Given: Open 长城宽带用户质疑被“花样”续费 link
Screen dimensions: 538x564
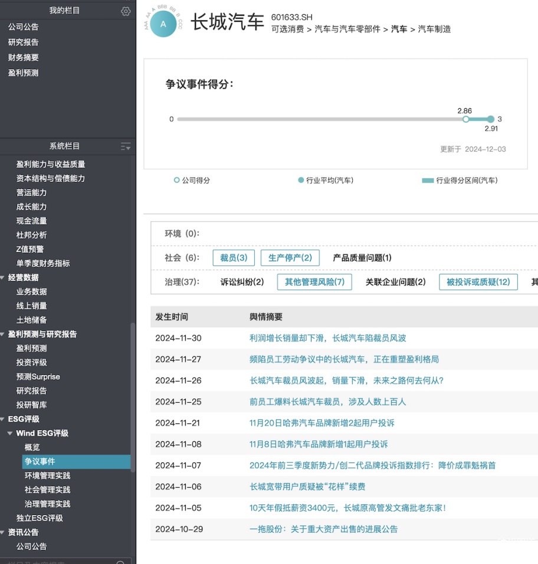Looking at the screenshot, I should pyautogui.click(x=307, y=487).
